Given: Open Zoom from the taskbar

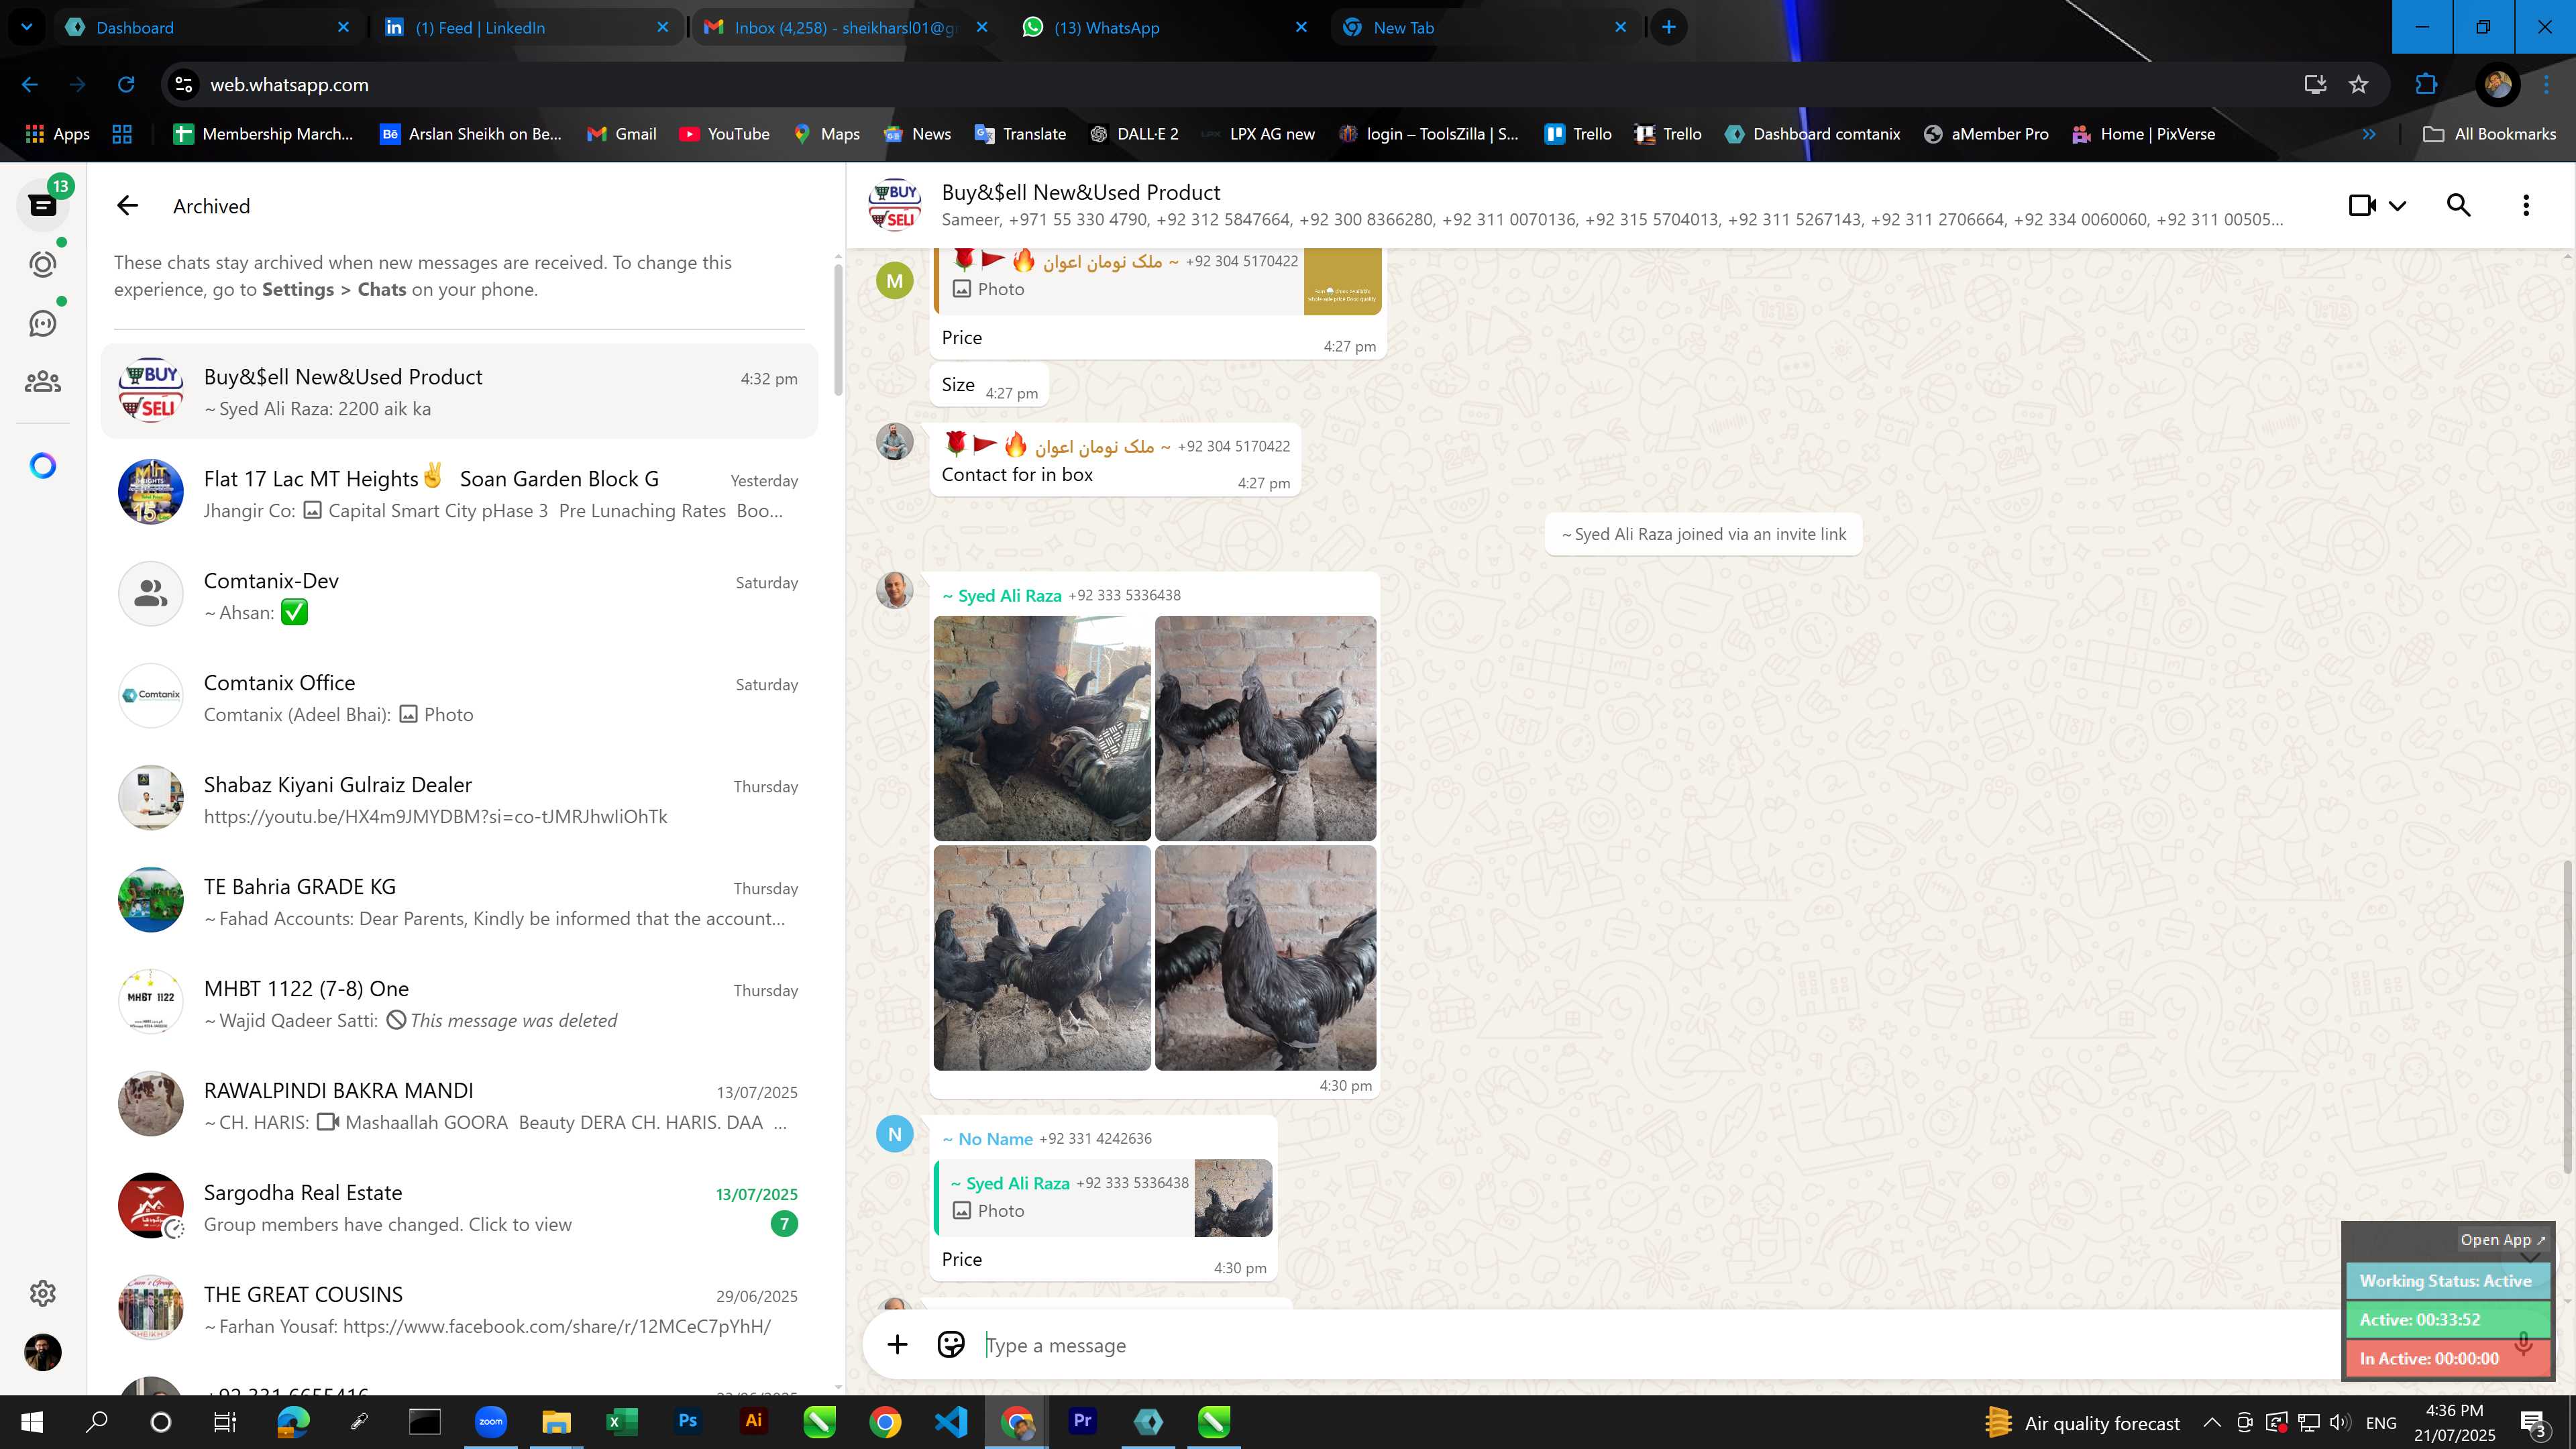Looking at the screenshot, I should (490, 1421).
